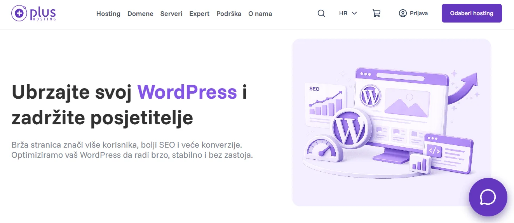
Task: Open the live chat bubble
Action: pyautogui.click(x=488, y=197)
